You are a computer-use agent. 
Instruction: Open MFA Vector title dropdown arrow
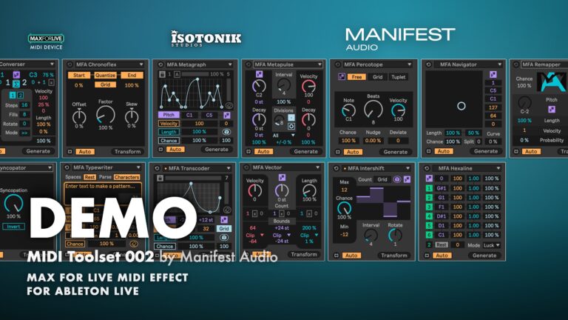point(317,167)
